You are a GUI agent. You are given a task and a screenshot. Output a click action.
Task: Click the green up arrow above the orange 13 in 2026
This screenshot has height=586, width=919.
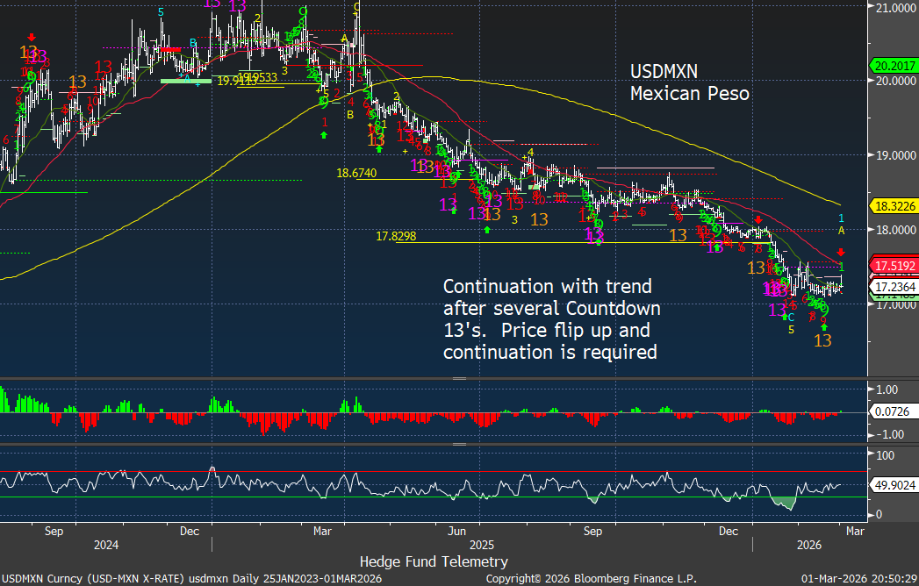[x=822, y=326]
